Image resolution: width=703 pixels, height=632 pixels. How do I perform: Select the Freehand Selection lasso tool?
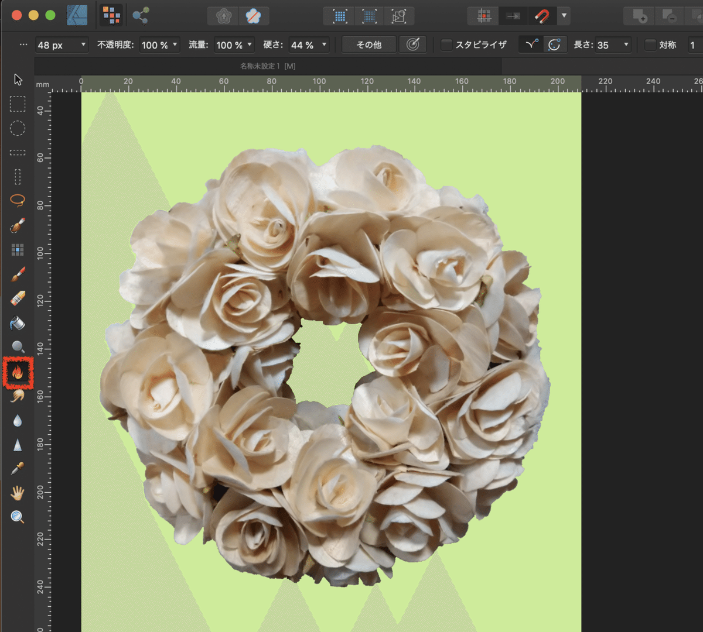(18, 201)
